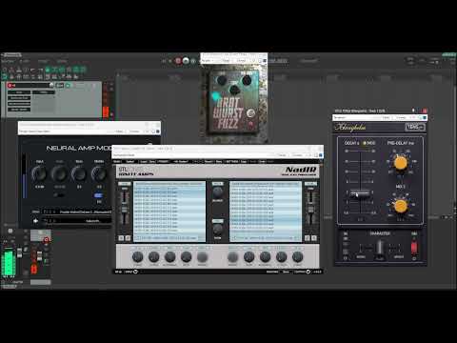Click the Input knob in Neural Amp Modeler
The width and height of the screenshot is (457, 343).
[39, 174]
